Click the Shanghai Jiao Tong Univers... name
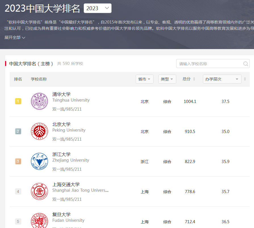This screenshot has height=228, width=254. [x=80, y=190]
